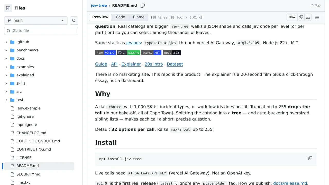Go to jev-tree repository breadcrumb

point(99,5)
